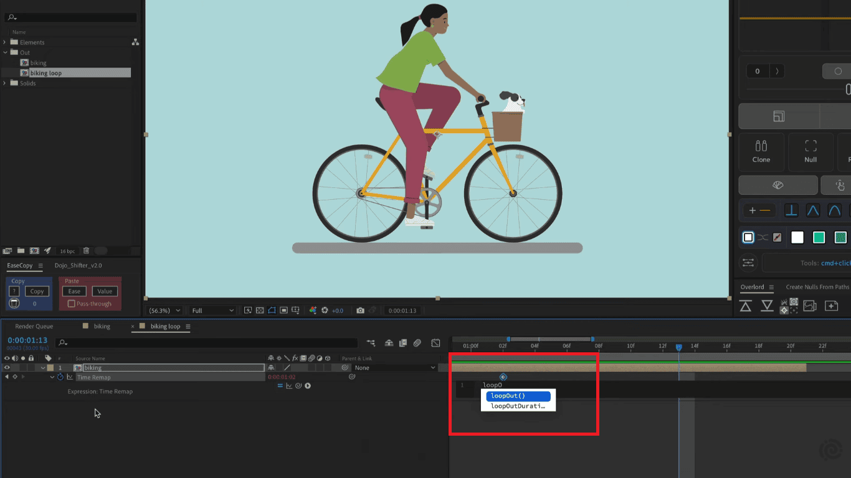Toggle Time Remap keyframe diamond
This screenshot has width=851, height=478.
pos(15,377)
